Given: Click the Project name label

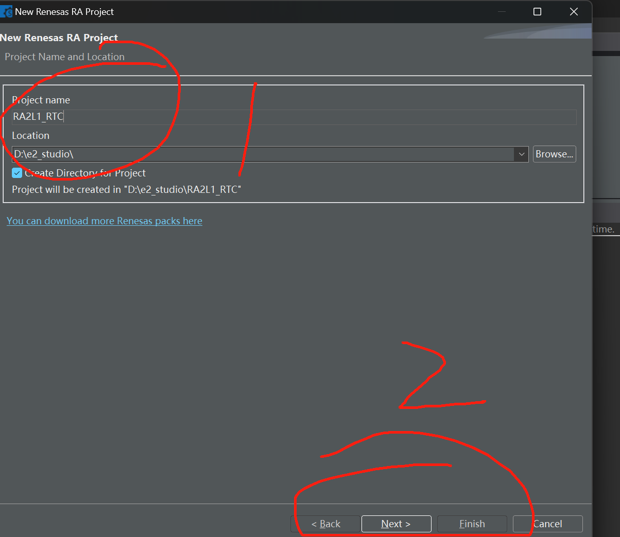Looking at the screenshot, I should click(41, 100).
